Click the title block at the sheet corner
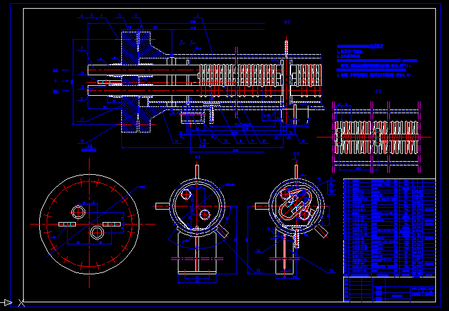The height and width of the screenshot is (311, 449). click(389, 289)
